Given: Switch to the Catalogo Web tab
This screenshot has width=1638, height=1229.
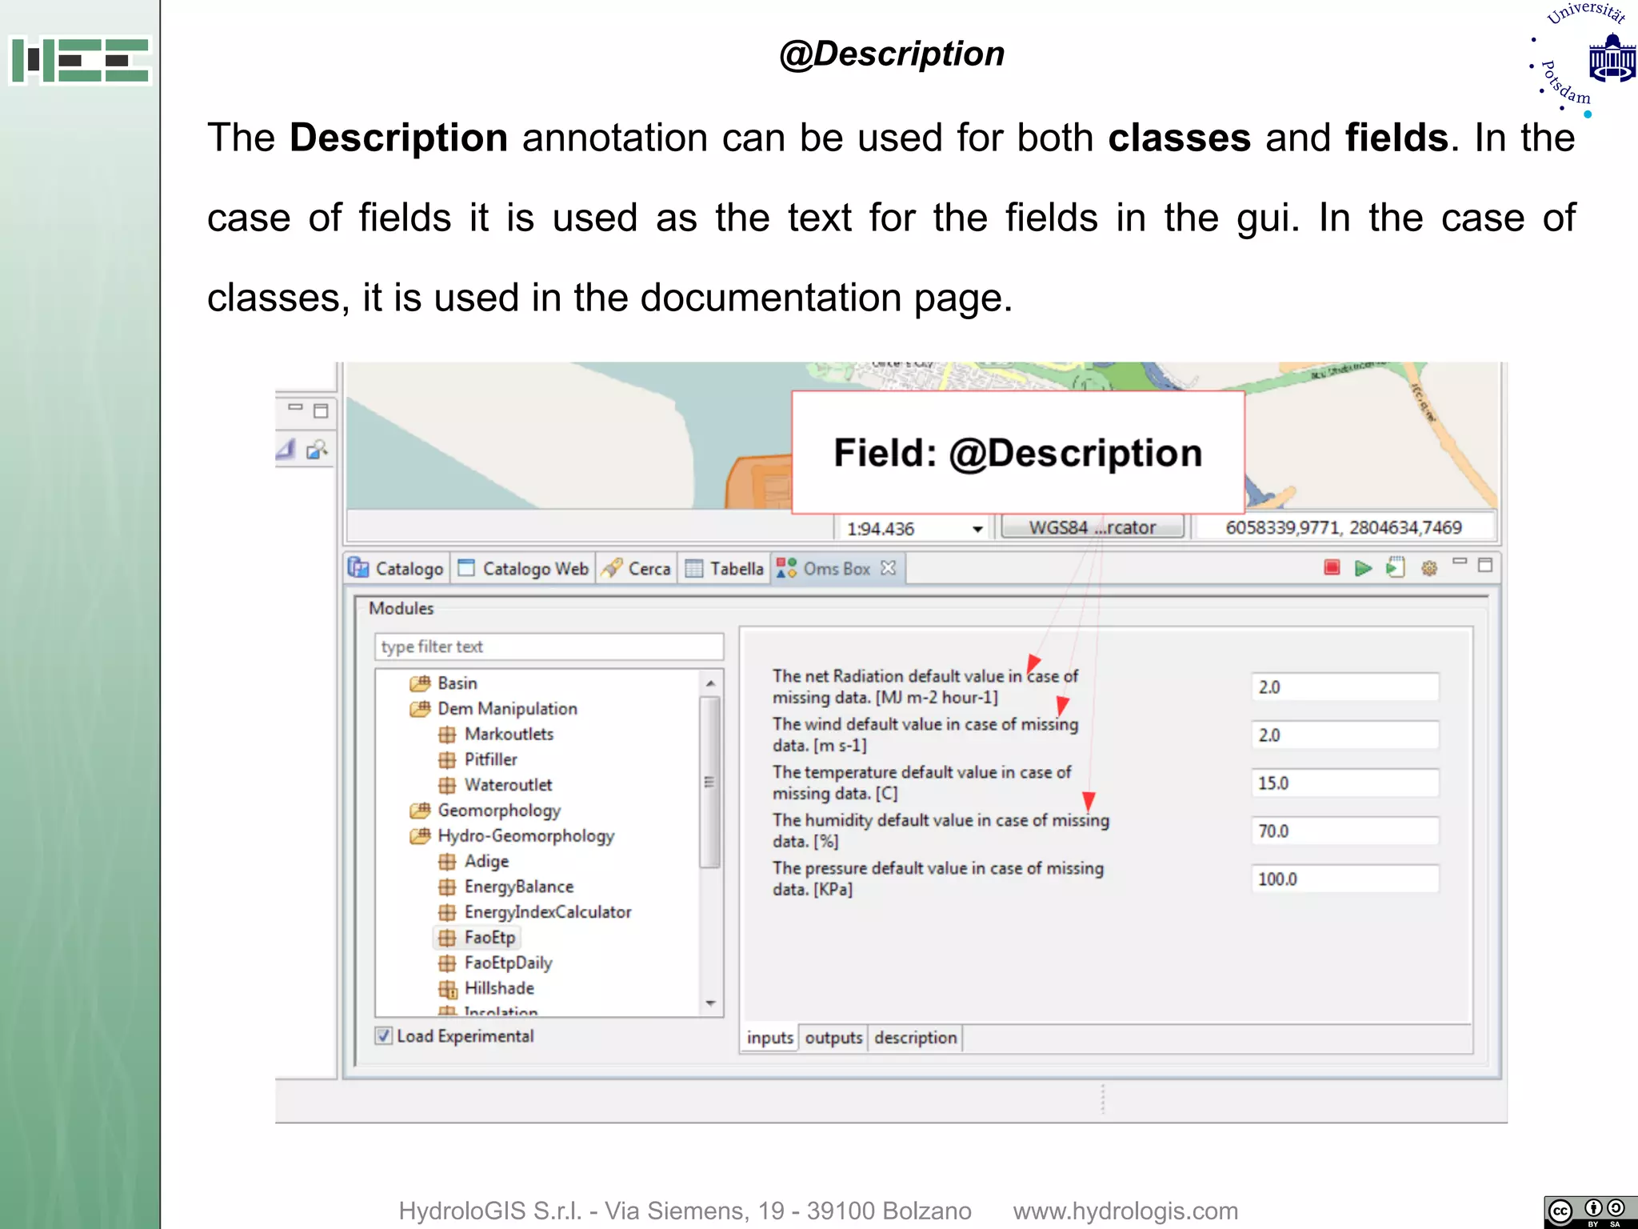Looking at the screenshot, I should 523,568.
